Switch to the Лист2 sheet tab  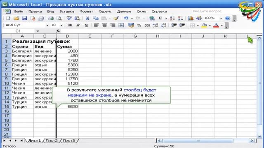coord(52,141)
